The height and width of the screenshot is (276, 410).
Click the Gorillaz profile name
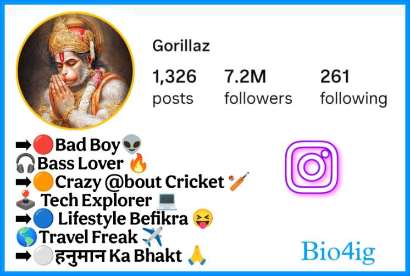point(181,46)
